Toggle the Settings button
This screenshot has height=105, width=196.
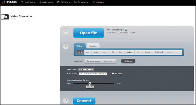128,61
